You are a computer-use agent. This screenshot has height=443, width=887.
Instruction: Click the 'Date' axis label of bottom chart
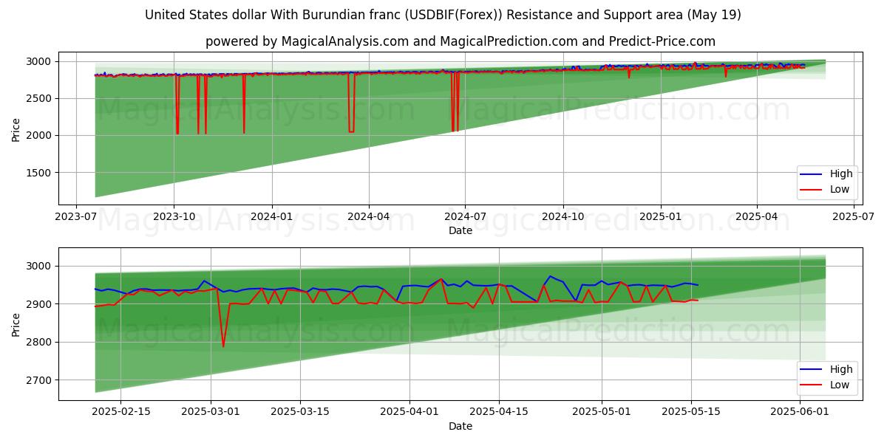[461, 426]
